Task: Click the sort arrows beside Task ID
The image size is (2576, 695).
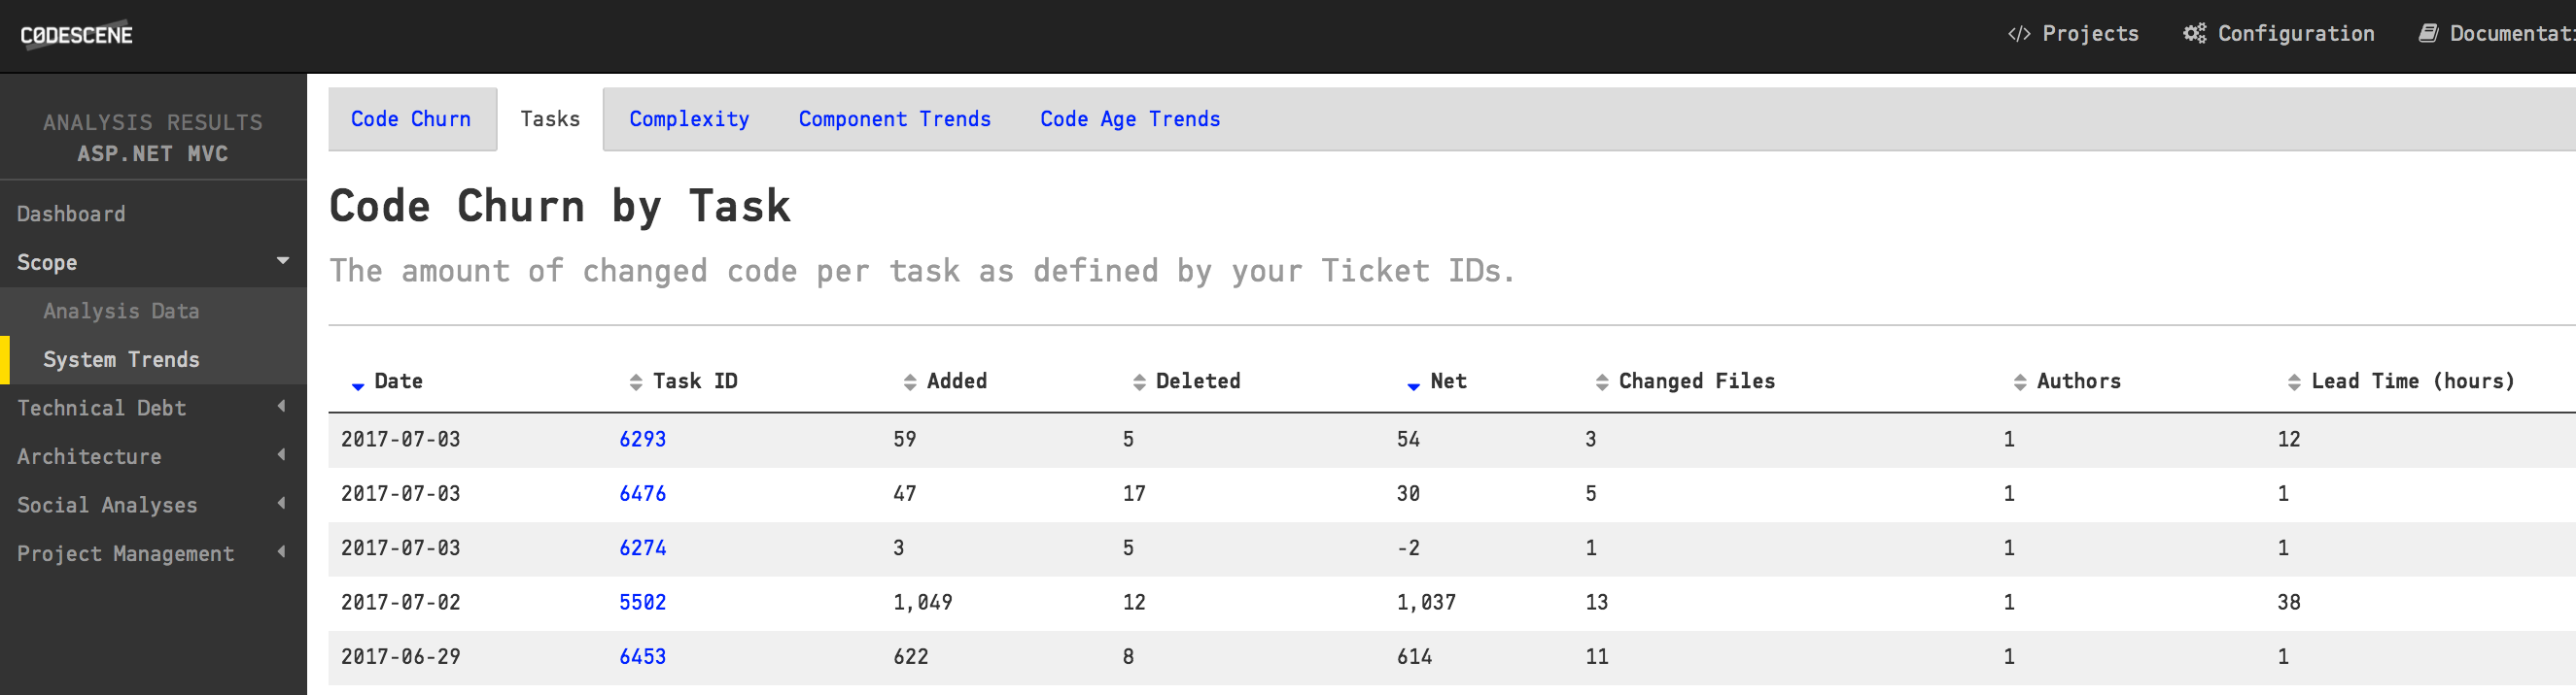Action: click(x=636, y=382)
